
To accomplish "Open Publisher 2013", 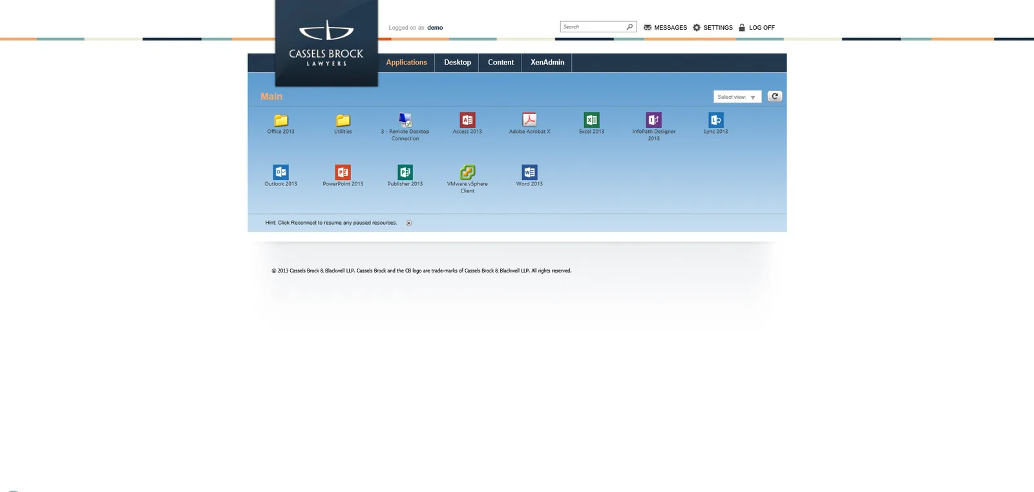I will 405,172.
